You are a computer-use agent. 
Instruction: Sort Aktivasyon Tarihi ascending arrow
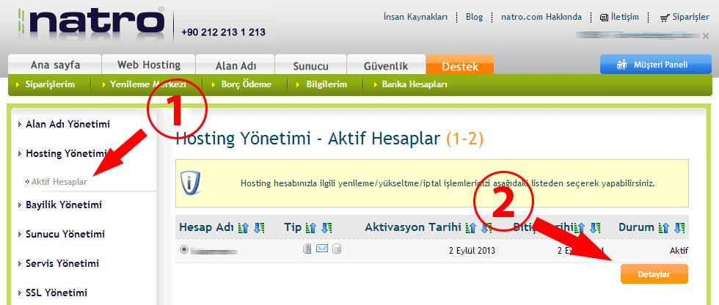point(470,227)
